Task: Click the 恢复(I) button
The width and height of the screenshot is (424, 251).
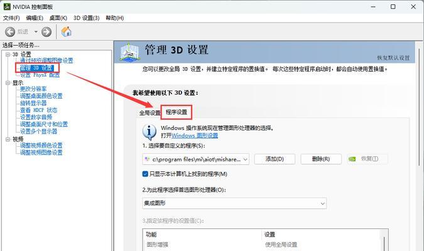Action: pyautogui.click(x=367, y=159)
